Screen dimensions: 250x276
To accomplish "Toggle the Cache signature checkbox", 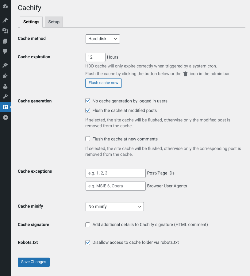I will 88,225.
